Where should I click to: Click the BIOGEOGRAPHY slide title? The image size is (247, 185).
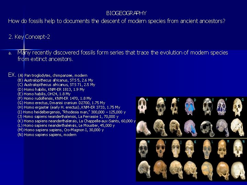point(126,13)
